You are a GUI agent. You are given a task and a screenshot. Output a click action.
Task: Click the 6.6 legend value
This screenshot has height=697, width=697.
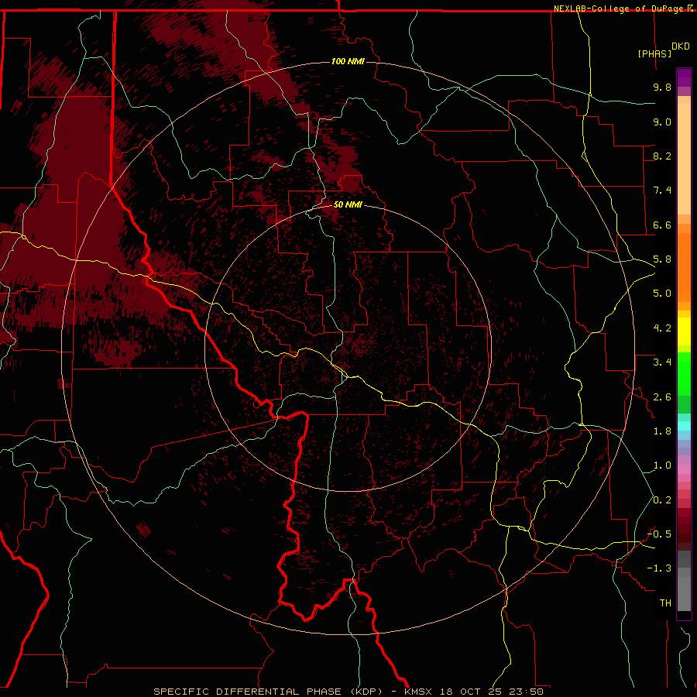[662, 225]
